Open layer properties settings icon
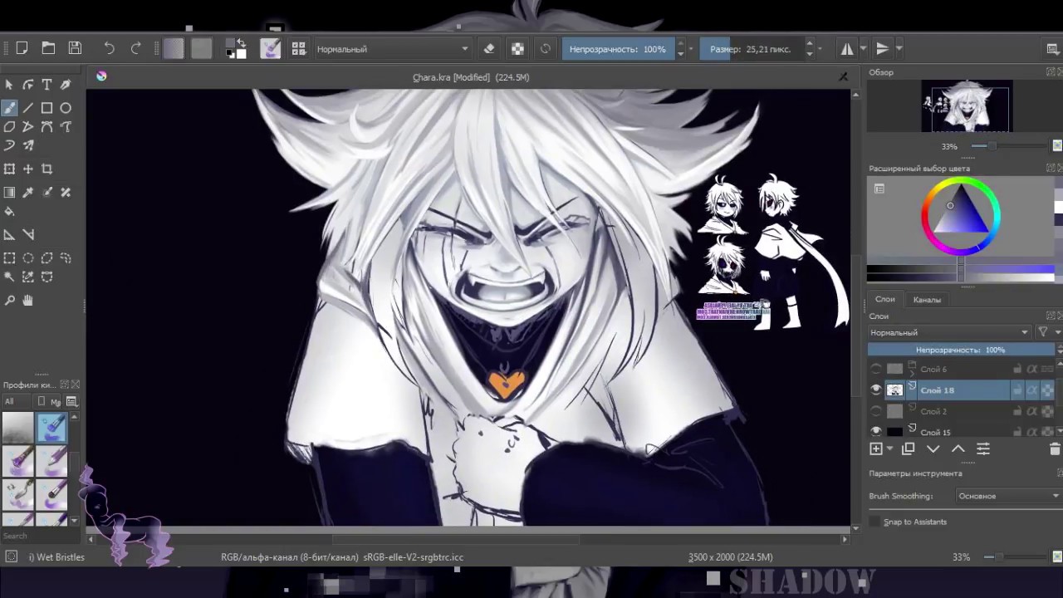This screenshot has height=598, width=1063. (x=983, y=448)
